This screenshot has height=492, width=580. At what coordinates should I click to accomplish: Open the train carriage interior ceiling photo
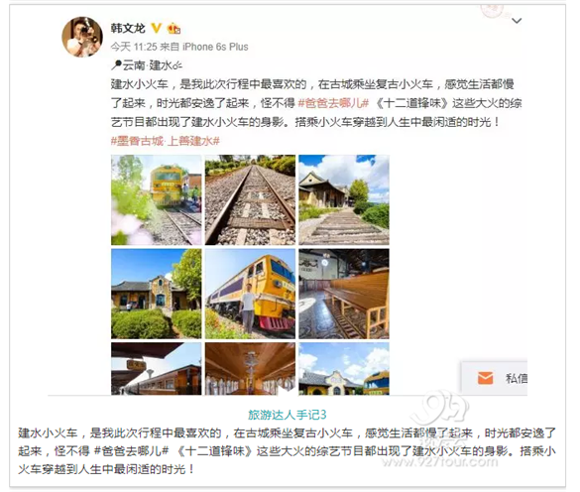[x=250, y=368]
